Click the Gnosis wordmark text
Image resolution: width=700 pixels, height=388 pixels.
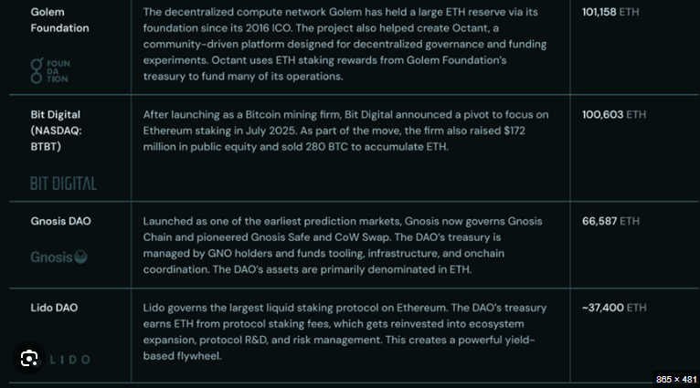pos(51,257)
